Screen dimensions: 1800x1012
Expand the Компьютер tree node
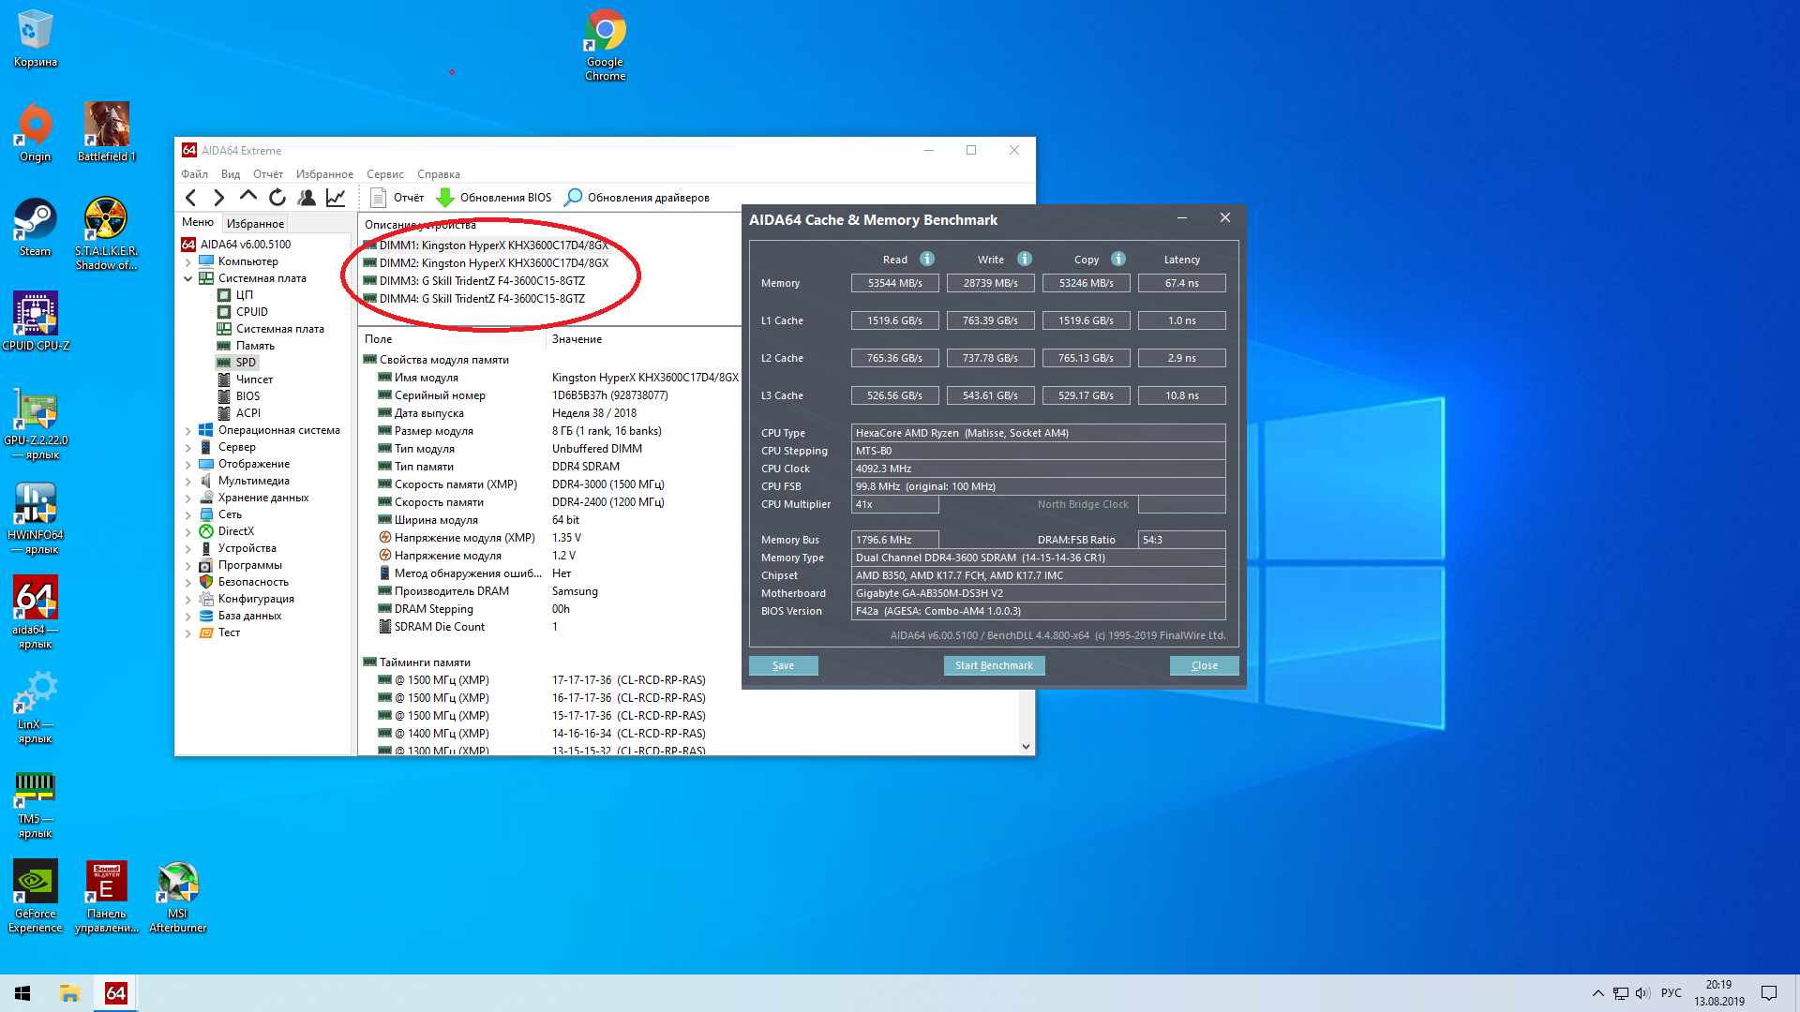coord(188,262)
